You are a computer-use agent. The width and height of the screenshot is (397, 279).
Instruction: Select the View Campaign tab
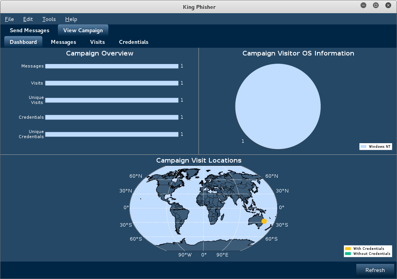click(83, 30)
